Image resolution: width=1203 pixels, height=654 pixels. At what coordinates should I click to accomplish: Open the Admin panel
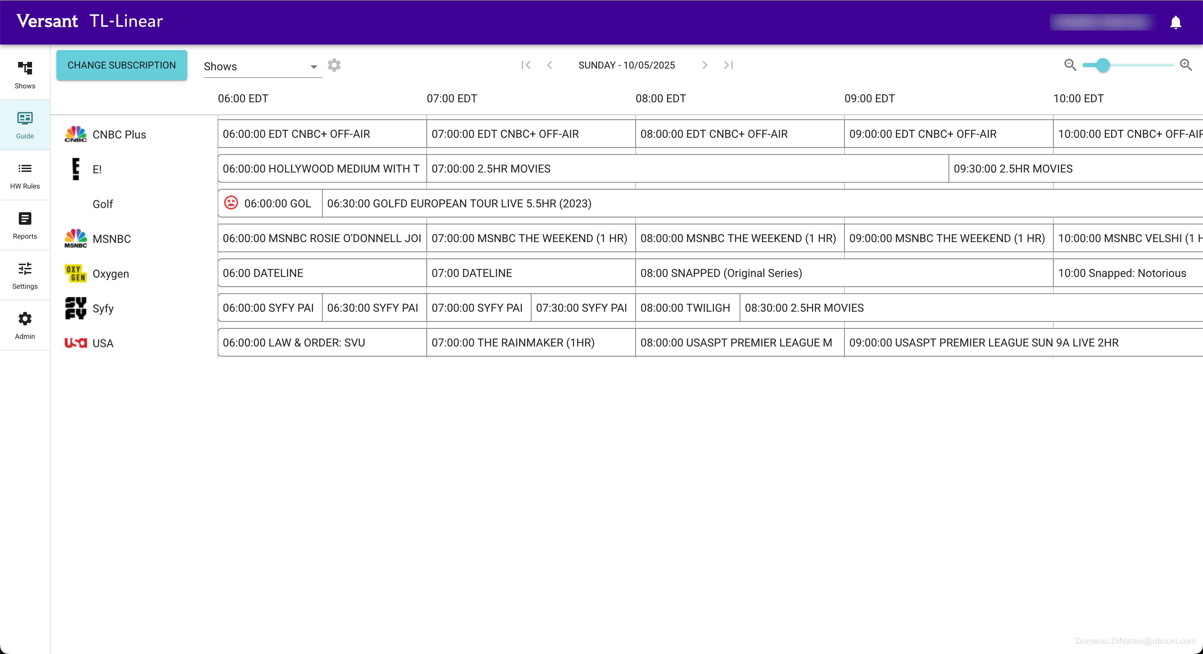24,325
